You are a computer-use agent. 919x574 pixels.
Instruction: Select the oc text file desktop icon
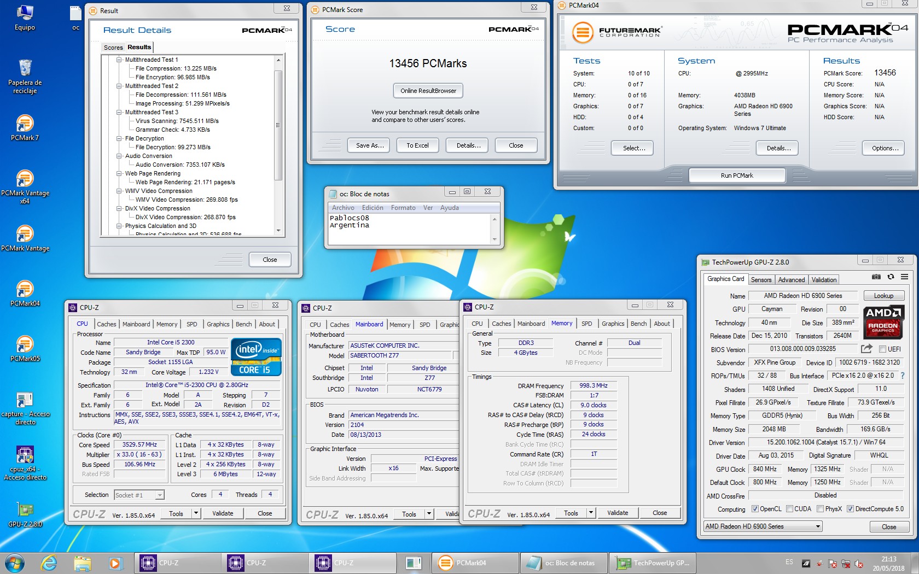pyautogui.click(x=75, y=17)
